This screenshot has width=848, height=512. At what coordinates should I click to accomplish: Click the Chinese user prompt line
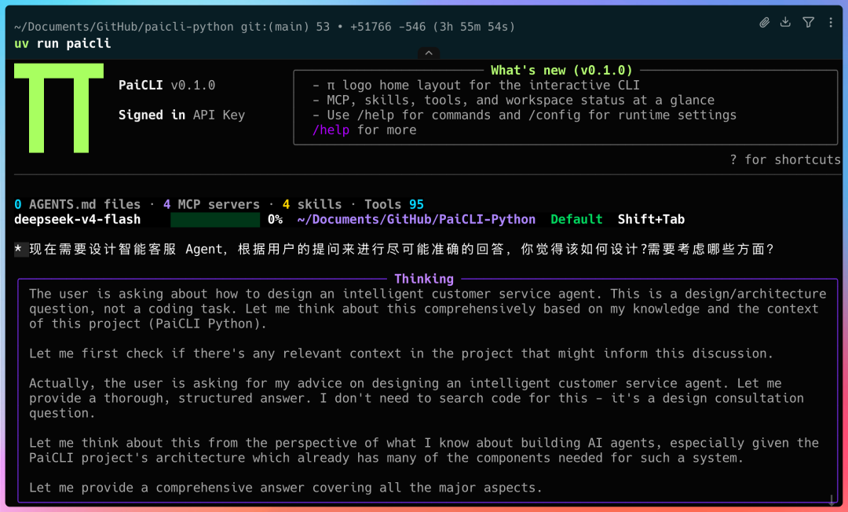pos(402,249)
